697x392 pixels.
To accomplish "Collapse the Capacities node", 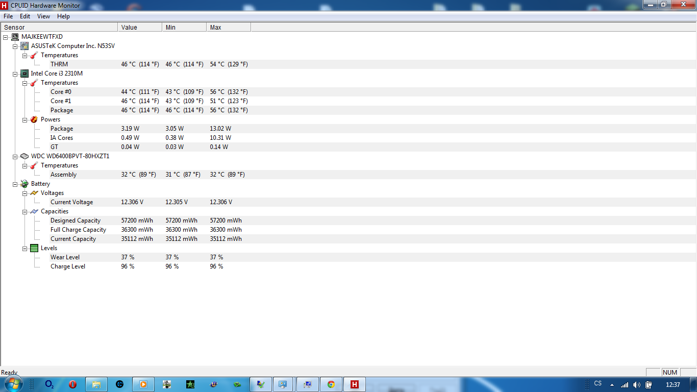I will (25, 211).
